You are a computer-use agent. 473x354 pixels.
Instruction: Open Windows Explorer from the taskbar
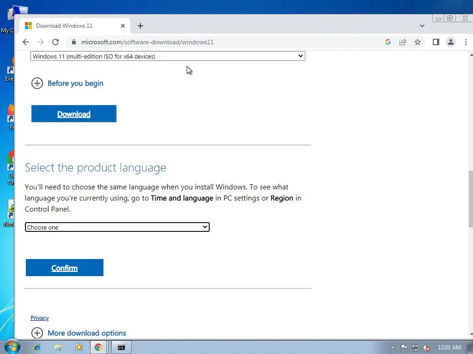(58, 347)
